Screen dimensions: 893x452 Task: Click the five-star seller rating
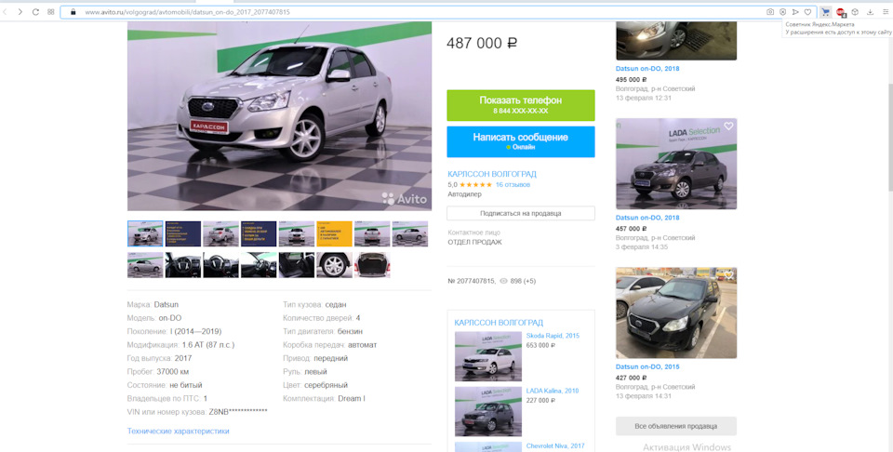click(x=475, y=185)
